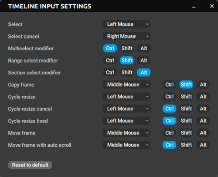Open Move frame with auto scroll dropdown
Screen dimensions: 218x177
coord(127,145)
